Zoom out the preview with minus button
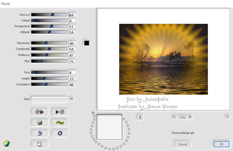The height and width of the screenshot is (151, 233). [174, 117]
